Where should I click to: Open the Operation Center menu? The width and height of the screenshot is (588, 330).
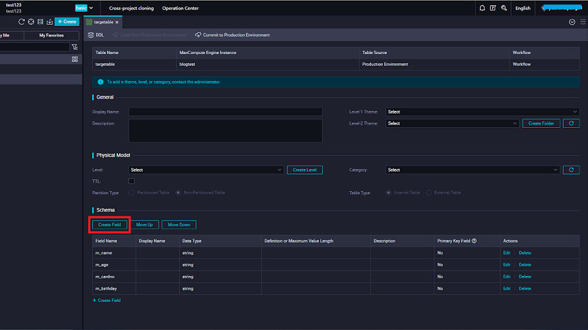(180, 8)
